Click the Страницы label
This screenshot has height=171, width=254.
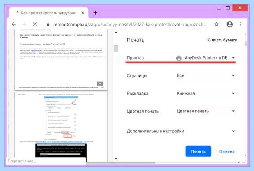[137, 76]
